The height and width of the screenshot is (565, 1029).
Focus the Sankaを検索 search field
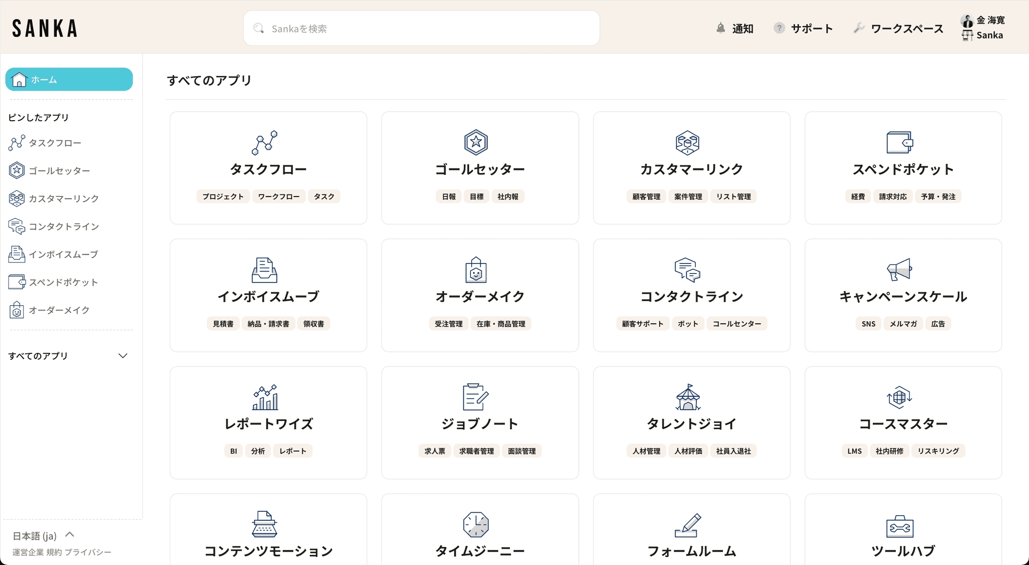click(x=421, y=29)
